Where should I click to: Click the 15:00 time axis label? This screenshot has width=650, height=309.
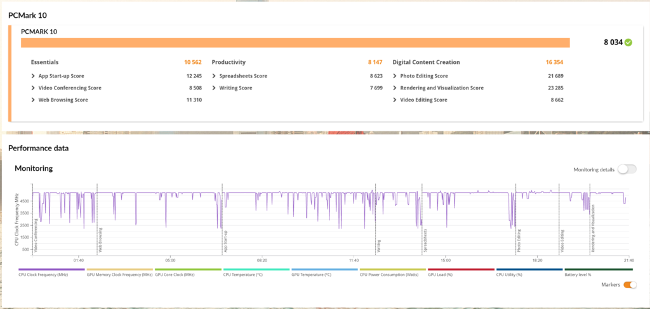coord(445,261)
